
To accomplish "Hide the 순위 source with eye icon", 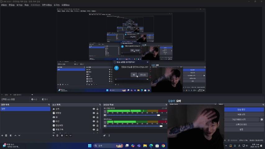I will pyautogui.click(x=94, y=109).
